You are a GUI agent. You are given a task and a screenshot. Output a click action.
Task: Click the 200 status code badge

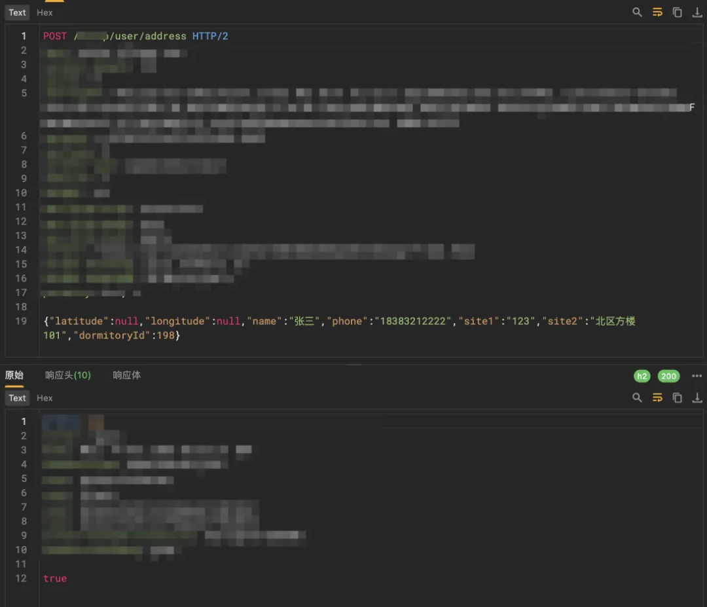tap(668, 376)
